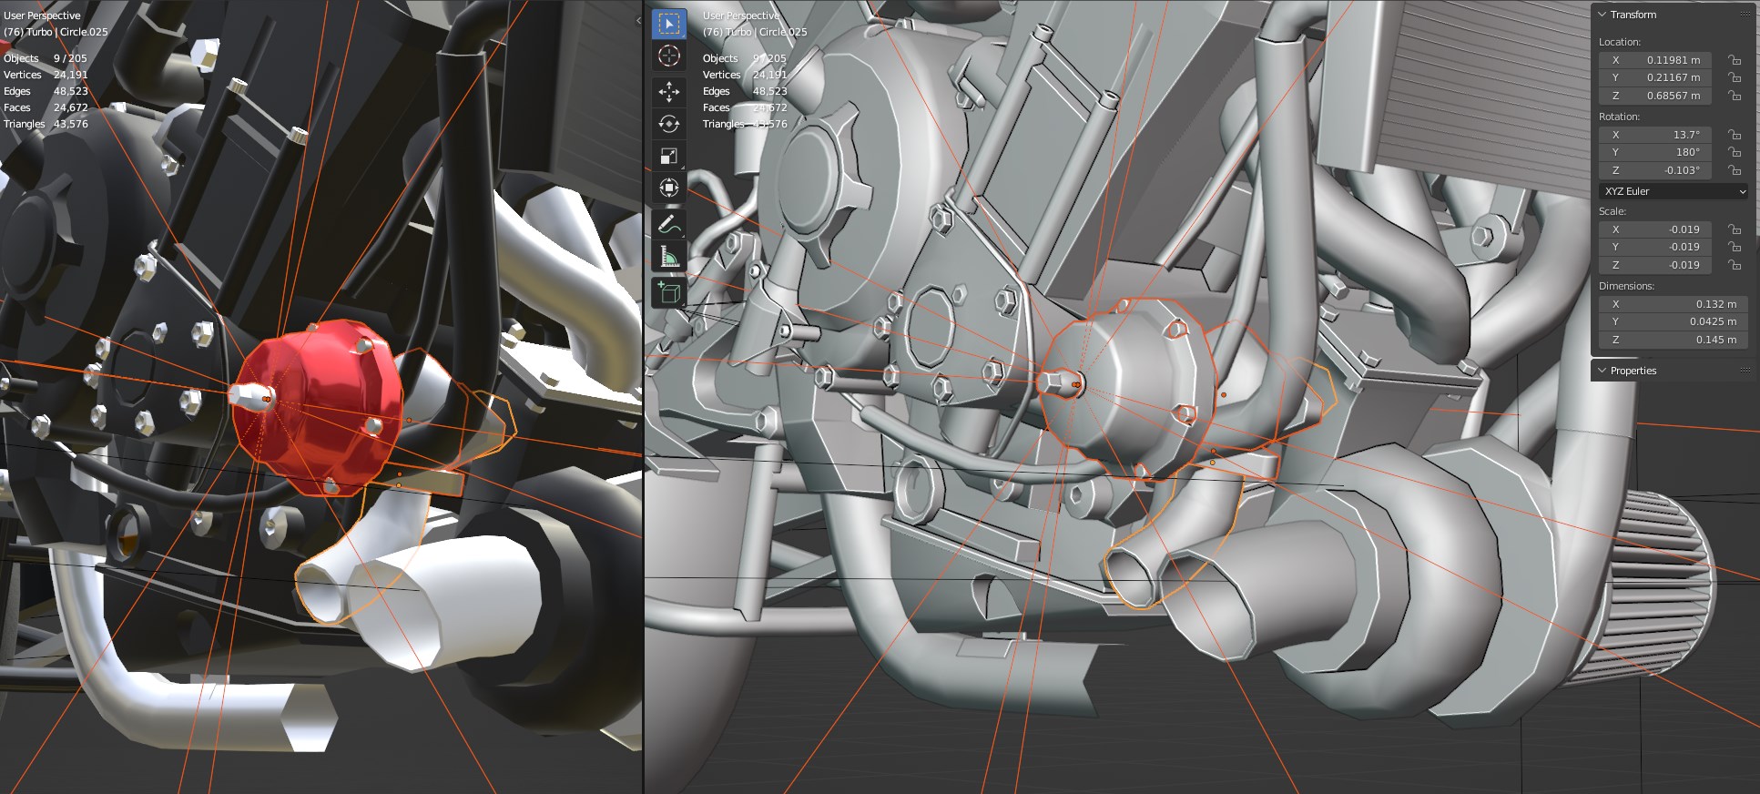Toggle the Rotation X lock

point(1735,135)
